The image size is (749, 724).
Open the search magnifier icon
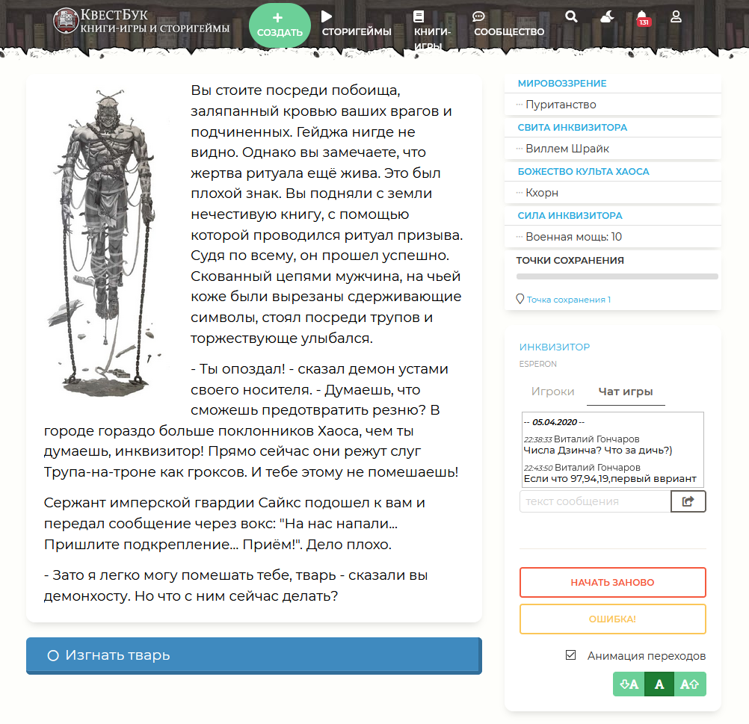click(571, 16)
